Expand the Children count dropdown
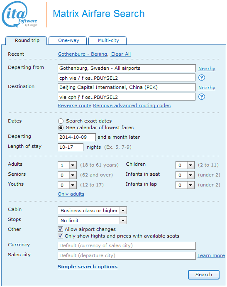The height and width of the screenshot is (287, 227). [185, 165]
